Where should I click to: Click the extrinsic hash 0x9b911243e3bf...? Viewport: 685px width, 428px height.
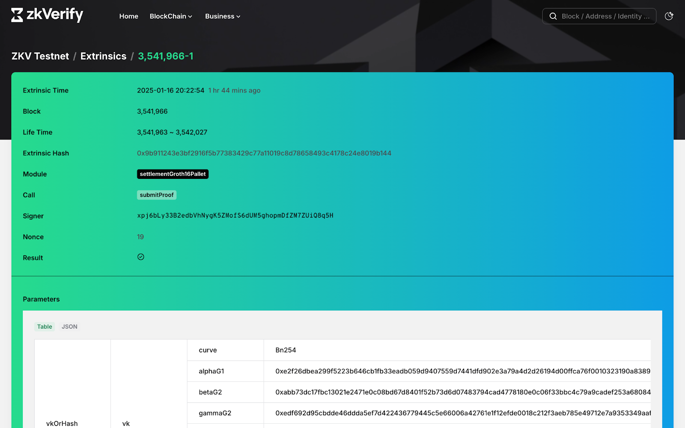point(264,153)
